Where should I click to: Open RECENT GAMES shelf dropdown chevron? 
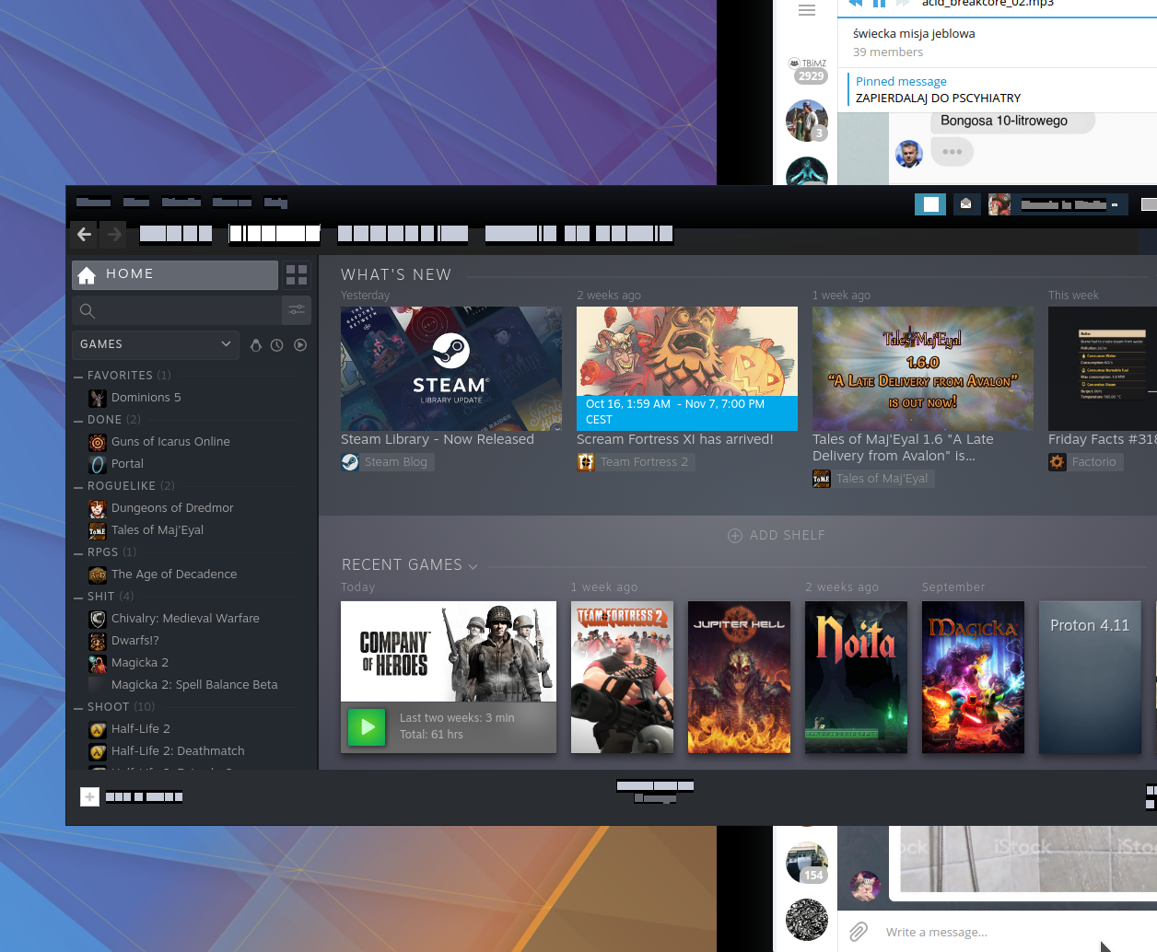[x=473, y=566]
